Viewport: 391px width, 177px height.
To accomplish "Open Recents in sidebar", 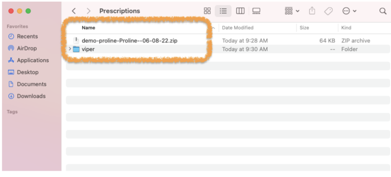I will click(x=27, y=36).
